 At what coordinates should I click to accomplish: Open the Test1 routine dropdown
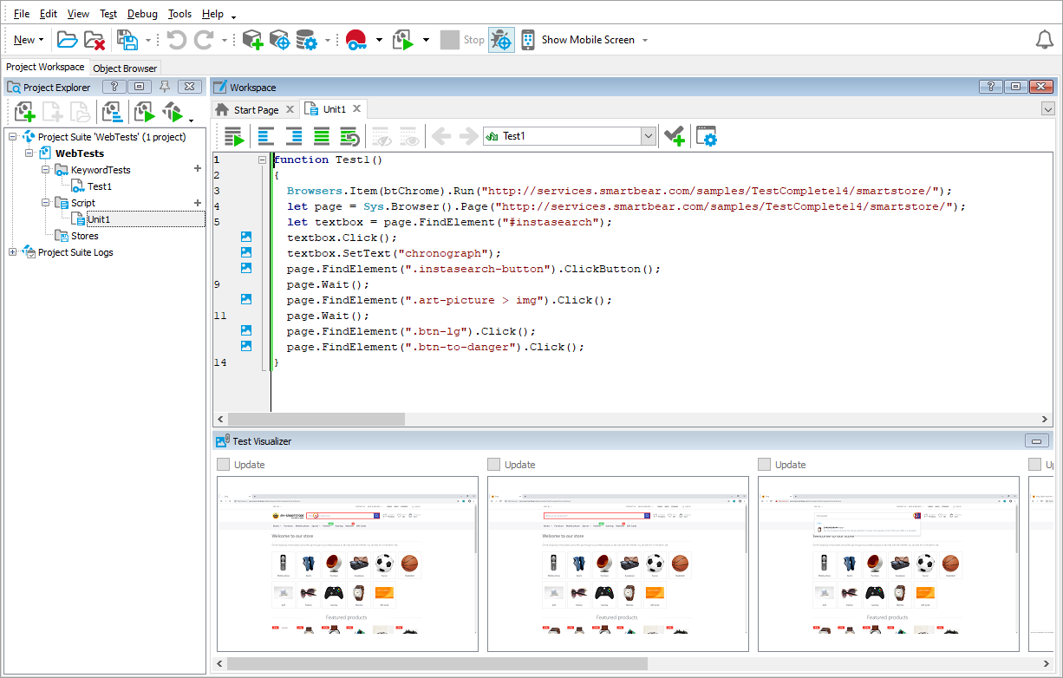(x=648, y=136)
